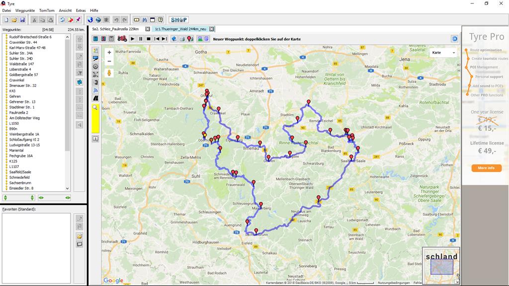
Task: Select waypoint Goldbergstraße 57
Action: 23,74
